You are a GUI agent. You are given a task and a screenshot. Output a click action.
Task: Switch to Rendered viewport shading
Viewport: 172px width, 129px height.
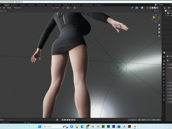(x=157, y=8)
